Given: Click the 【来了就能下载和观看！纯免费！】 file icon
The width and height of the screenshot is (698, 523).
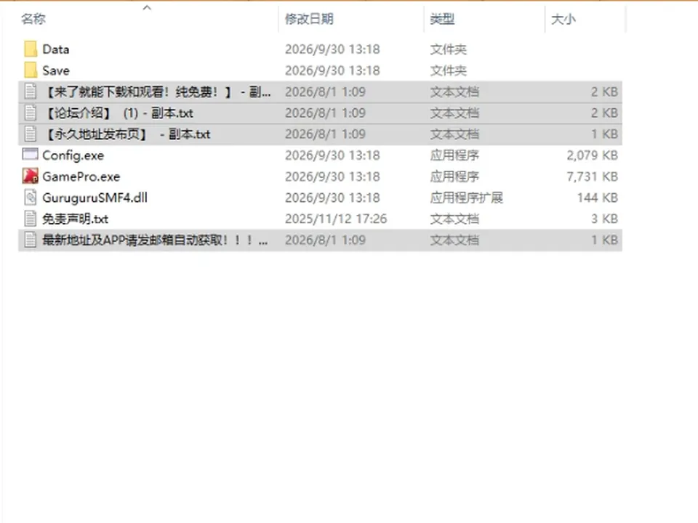Looking at the screenshot, I should tap(31, 92).
